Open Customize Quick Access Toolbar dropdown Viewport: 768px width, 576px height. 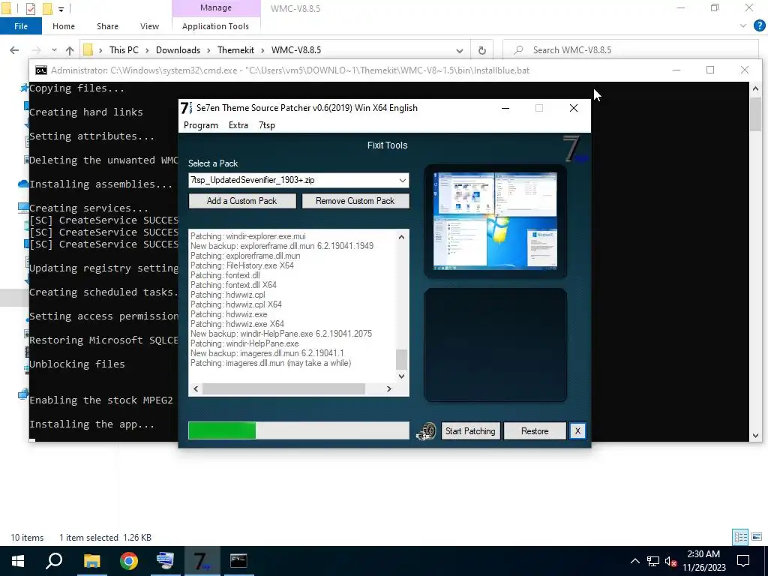61,9
